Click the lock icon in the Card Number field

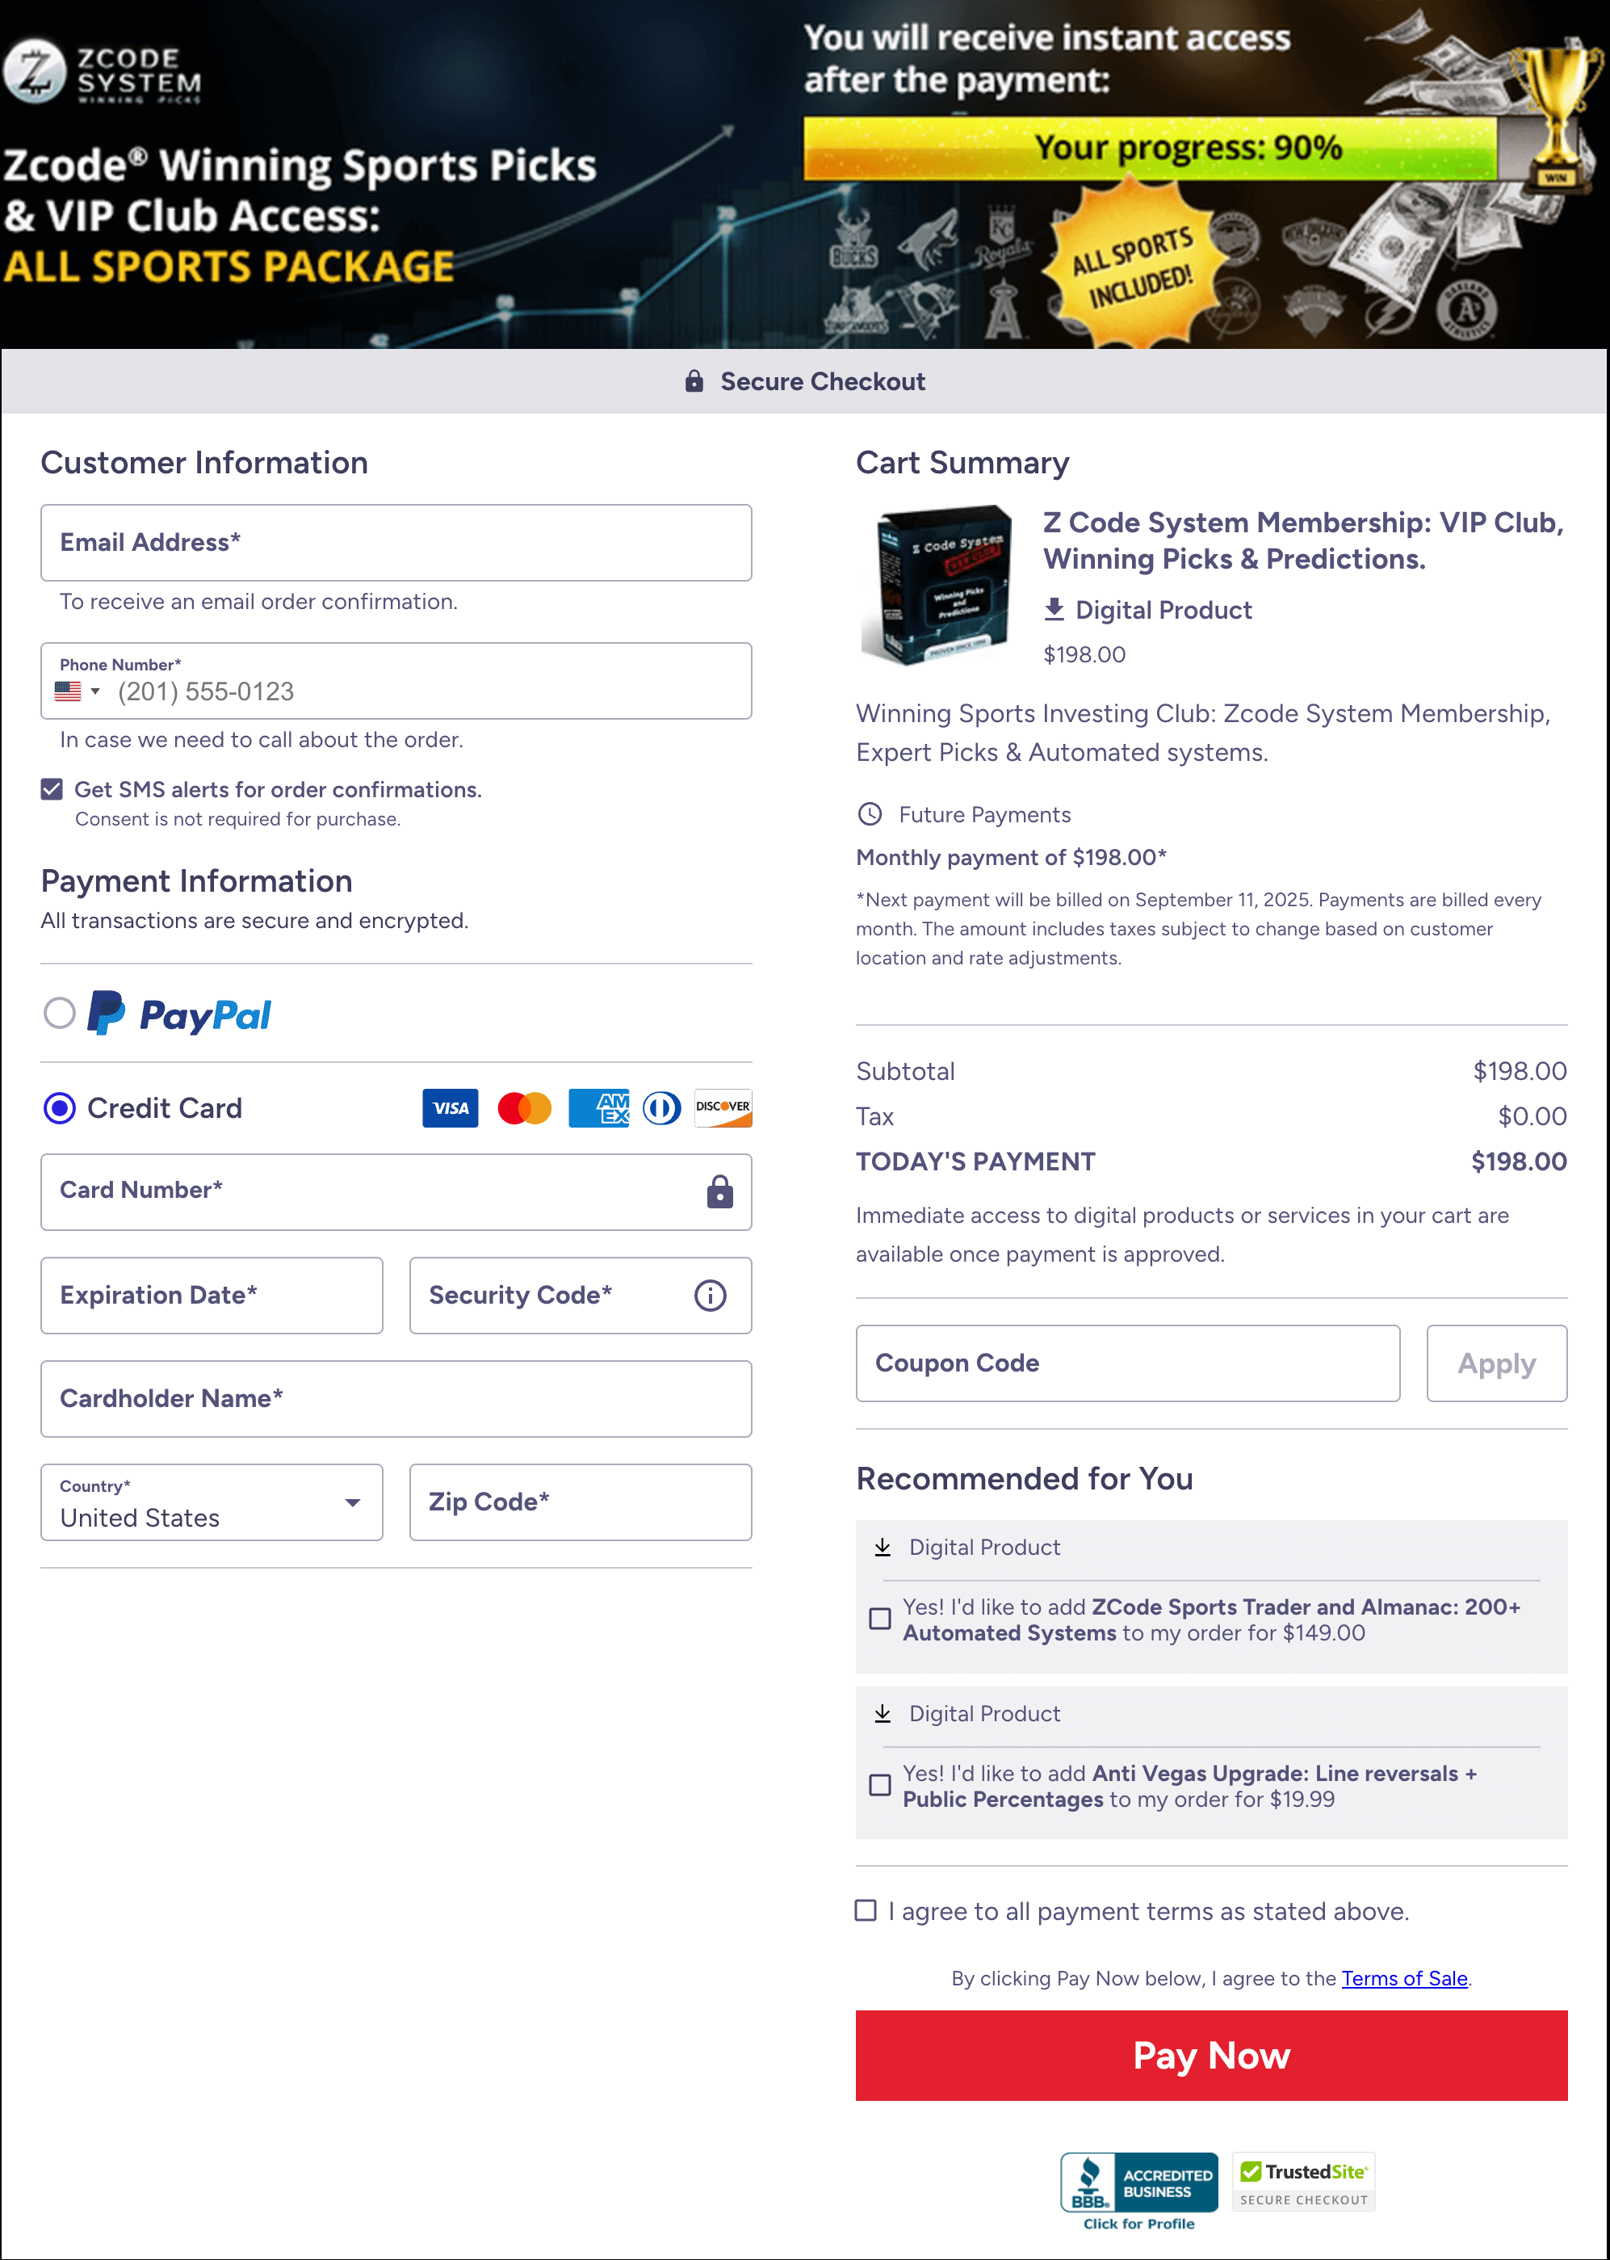point(718,1192)
